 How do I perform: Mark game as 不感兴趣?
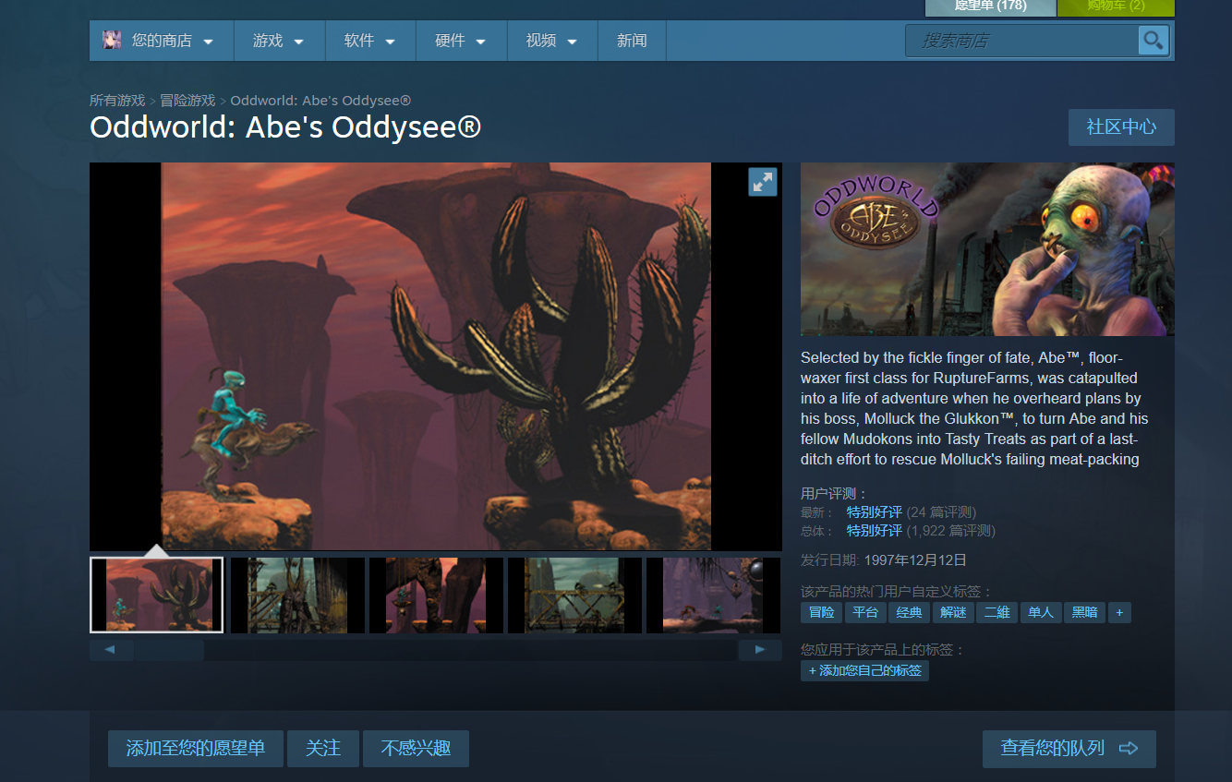416,748
